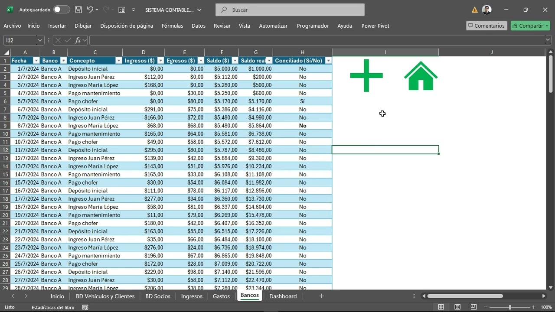This screenshot has width=555, height=312.
Task: Click the green plus icon on sheet
Action: 366,75
